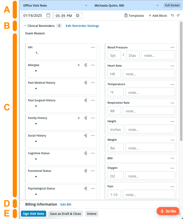Add a Family History entry with plus
This screenshot has height=219, width=183.
pyautogui.click(x=79, y=118)
